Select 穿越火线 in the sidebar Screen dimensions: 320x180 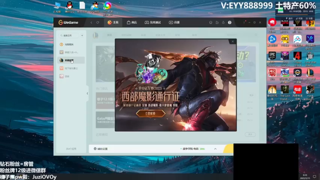pyautogui.click(x=71, y=52)
